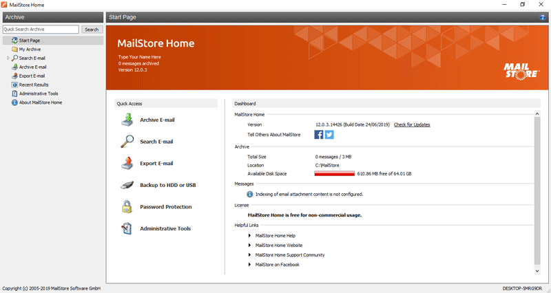The height and width of the screenshot is (293, 551).
Task: Click the MailStore app icon in title bar
Action: [x=4, y=5]
